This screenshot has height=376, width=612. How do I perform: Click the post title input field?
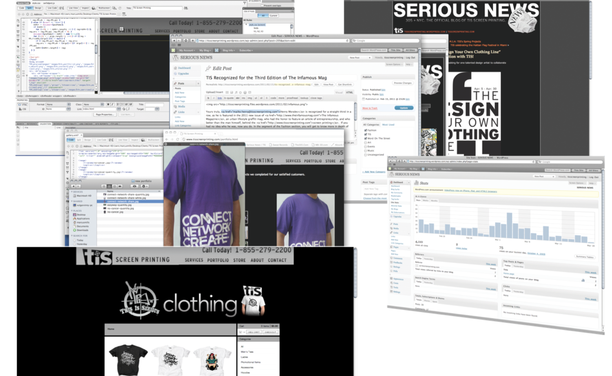point(281,77)
